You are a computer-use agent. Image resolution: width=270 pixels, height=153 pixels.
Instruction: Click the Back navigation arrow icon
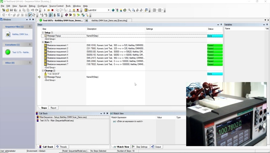(x=154, y=10)
